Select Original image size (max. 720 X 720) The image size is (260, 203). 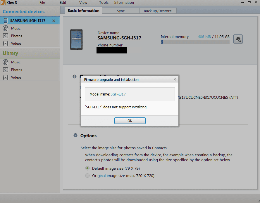tap(87, 176)
